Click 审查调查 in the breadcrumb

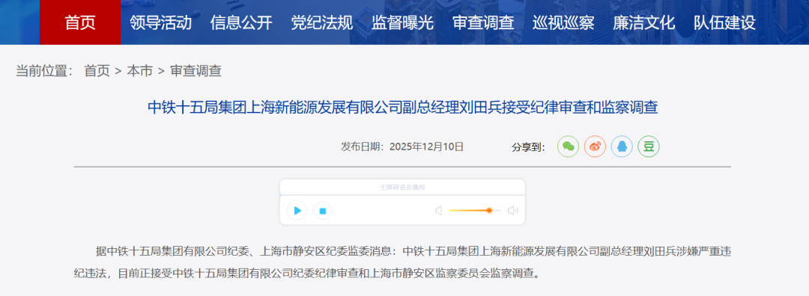click(196, 71)
